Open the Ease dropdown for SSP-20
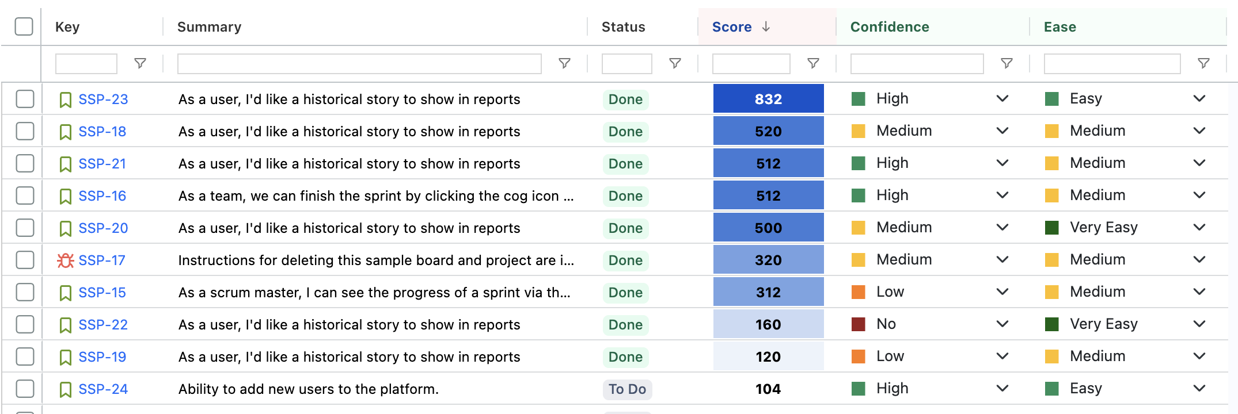 coord(1199,228)
